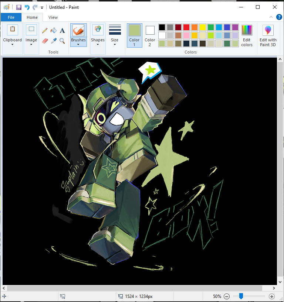Click the Undo arrow
284x302 pixels.
27,7
